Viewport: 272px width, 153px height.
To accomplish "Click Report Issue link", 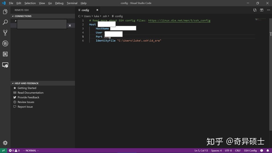I will [25, 107].
